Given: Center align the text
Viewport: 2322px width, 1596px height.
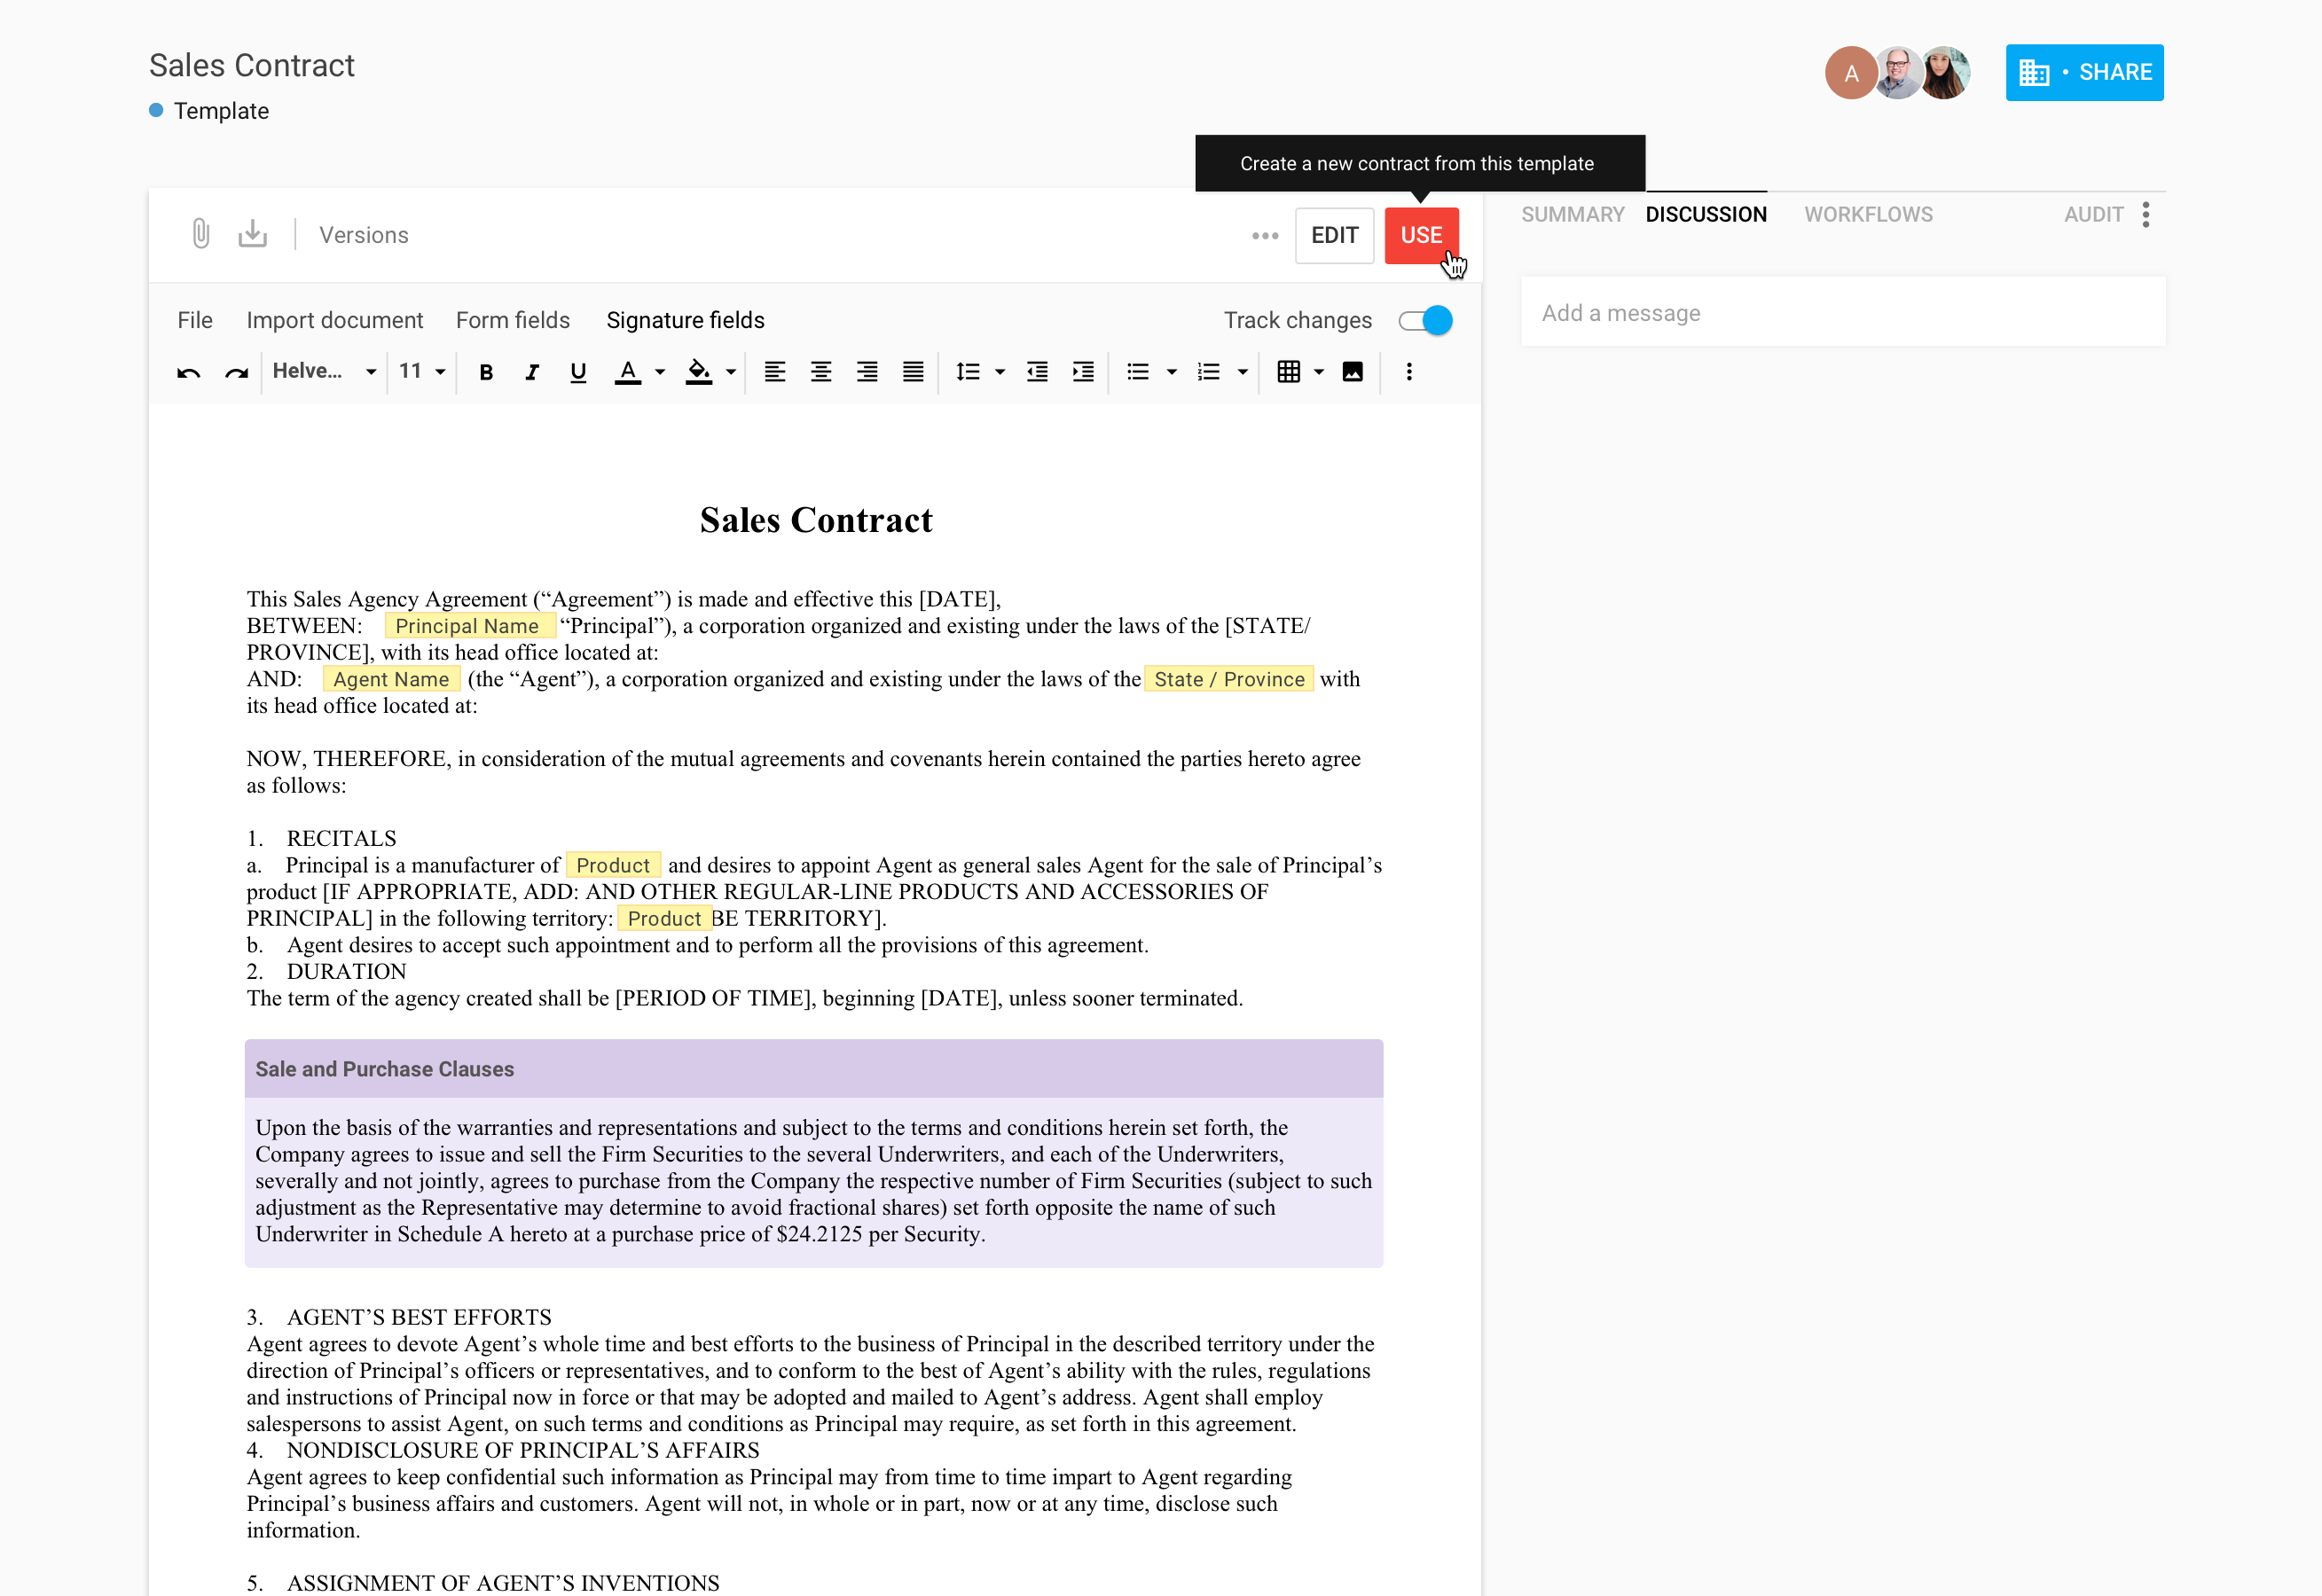Looking at the screenshot, I should [x=820, y=372].
